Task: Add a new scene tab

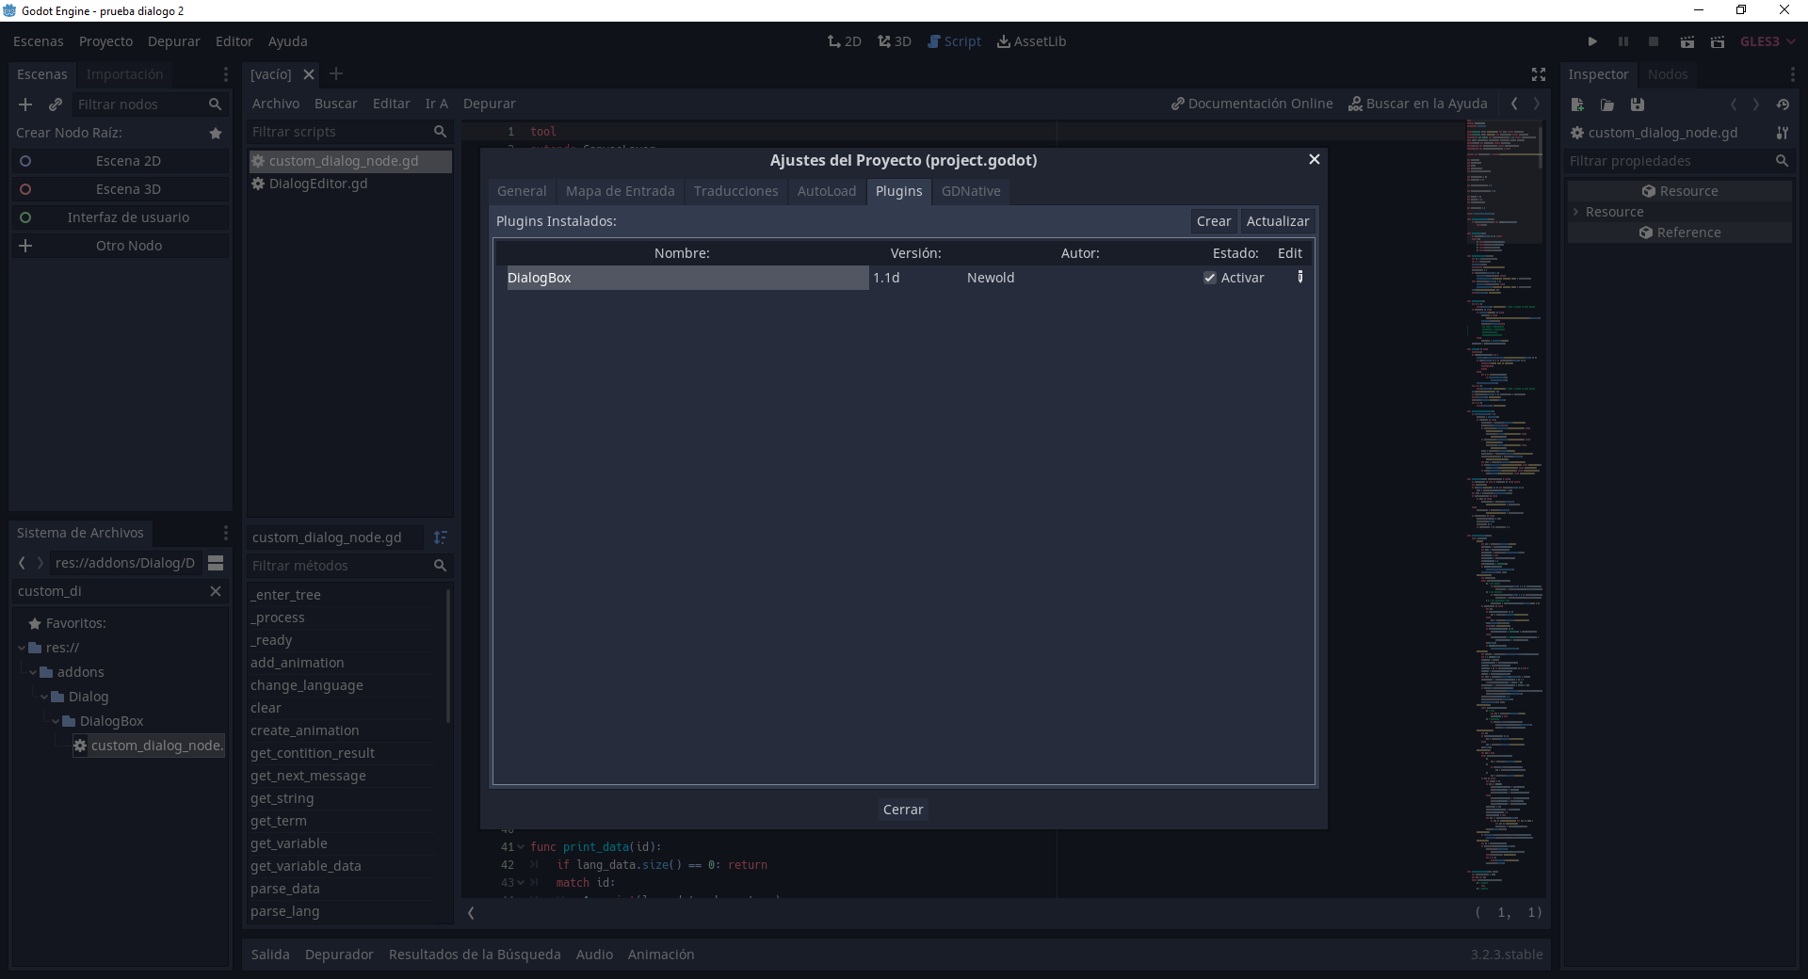Action: pyautogui.click(x=336, y=73)
